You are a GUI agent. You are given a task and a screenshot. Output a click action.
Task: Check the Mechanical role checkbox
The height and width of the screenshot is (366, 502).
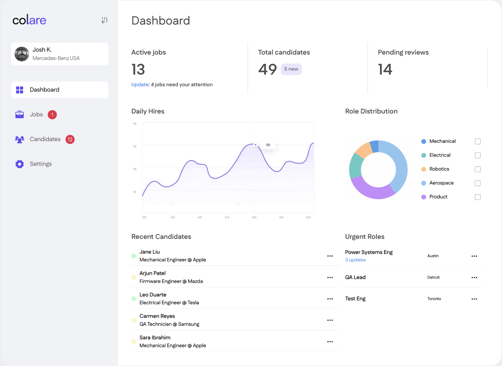click(477, 141)
